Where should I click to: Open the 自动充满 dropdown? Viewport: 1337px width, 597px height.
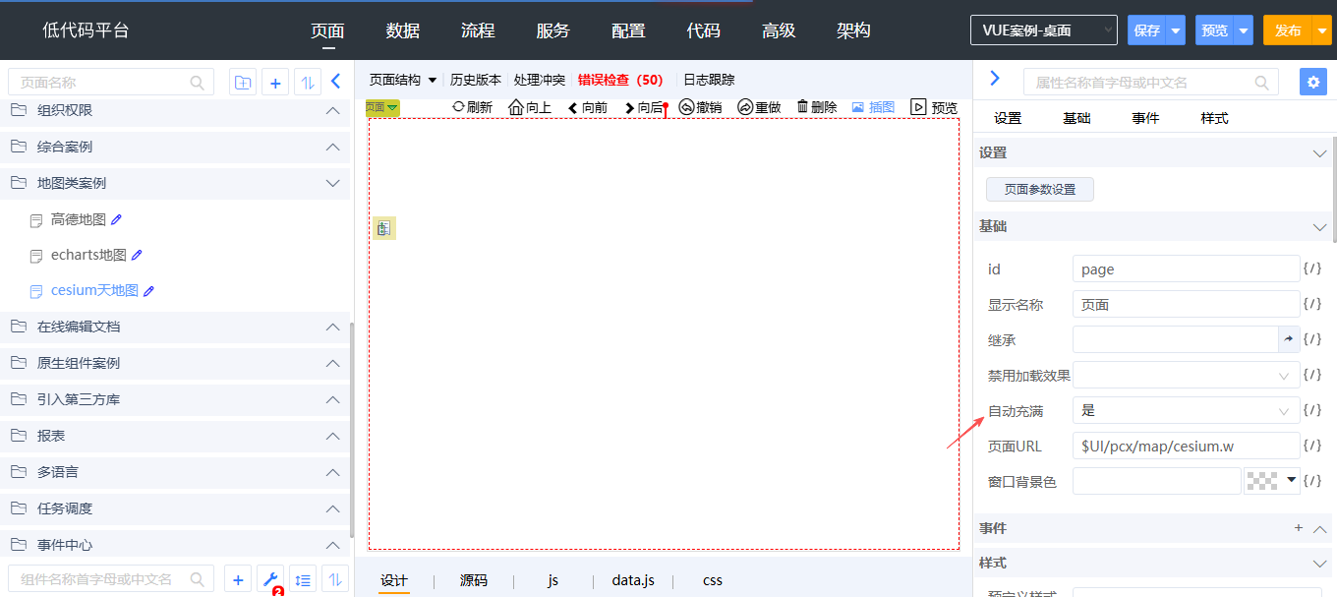pyautogui.click(x=1186, y=411)
